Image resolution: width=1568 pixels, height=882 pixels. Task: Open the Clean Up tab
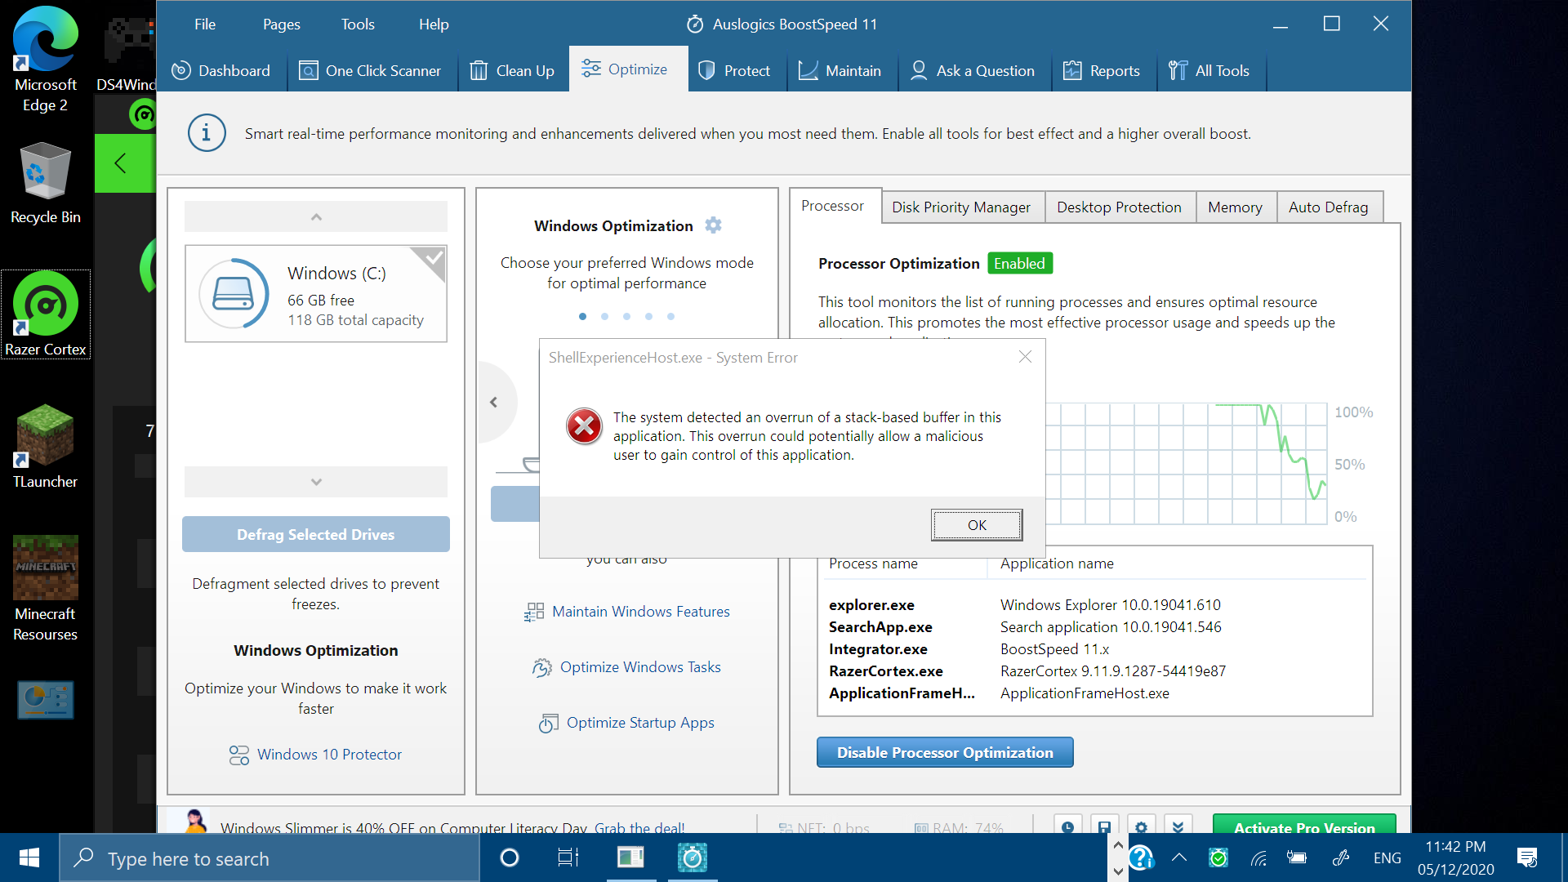513,70
